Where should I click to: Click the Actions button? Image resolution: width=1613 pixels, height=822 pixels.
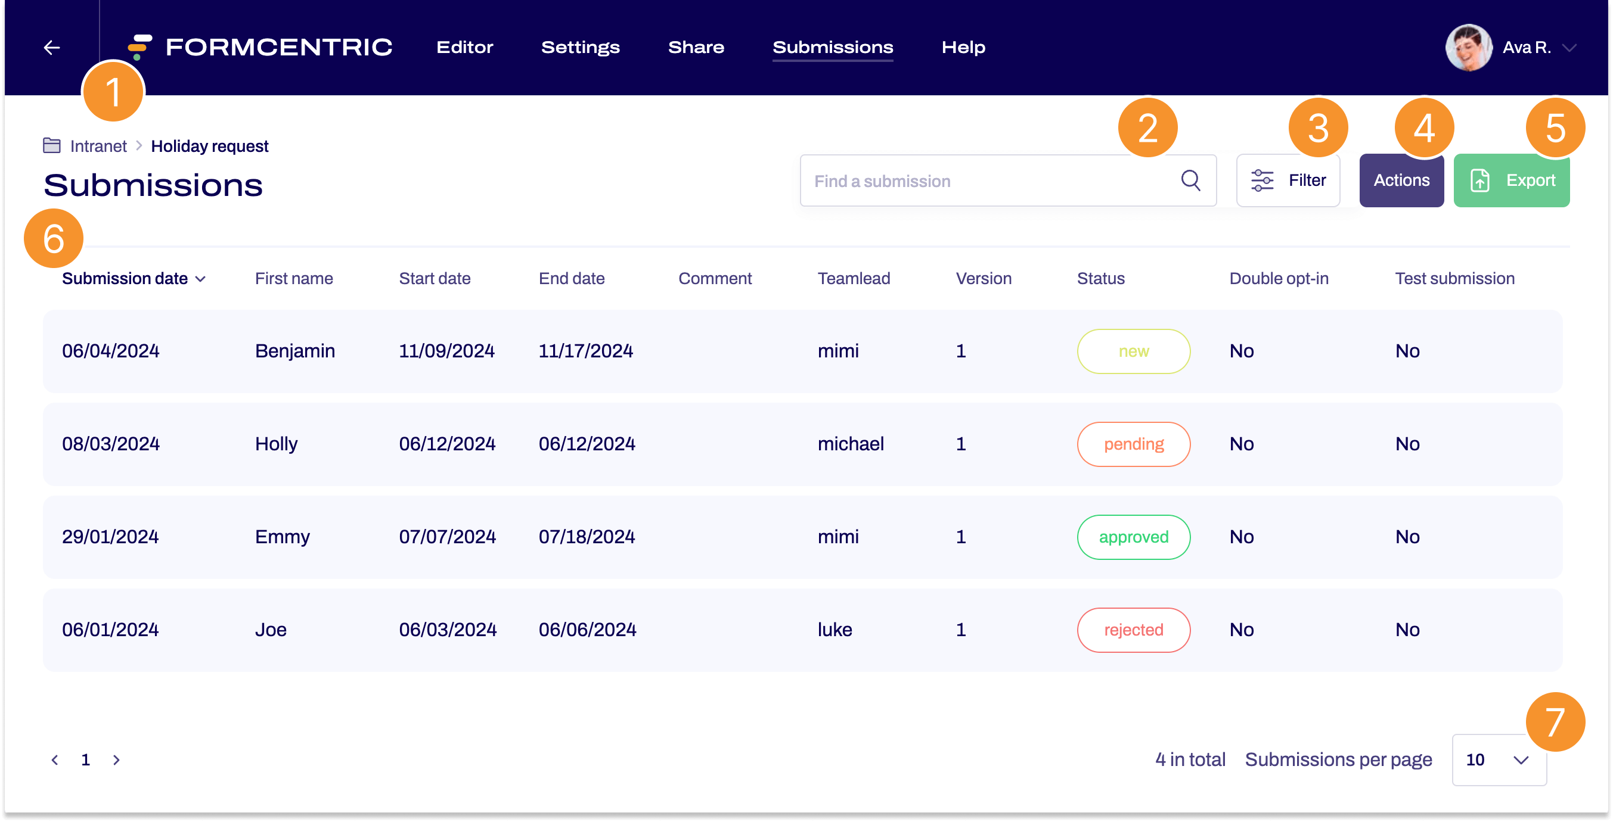pyautogui.click(x=1401, y=180)
